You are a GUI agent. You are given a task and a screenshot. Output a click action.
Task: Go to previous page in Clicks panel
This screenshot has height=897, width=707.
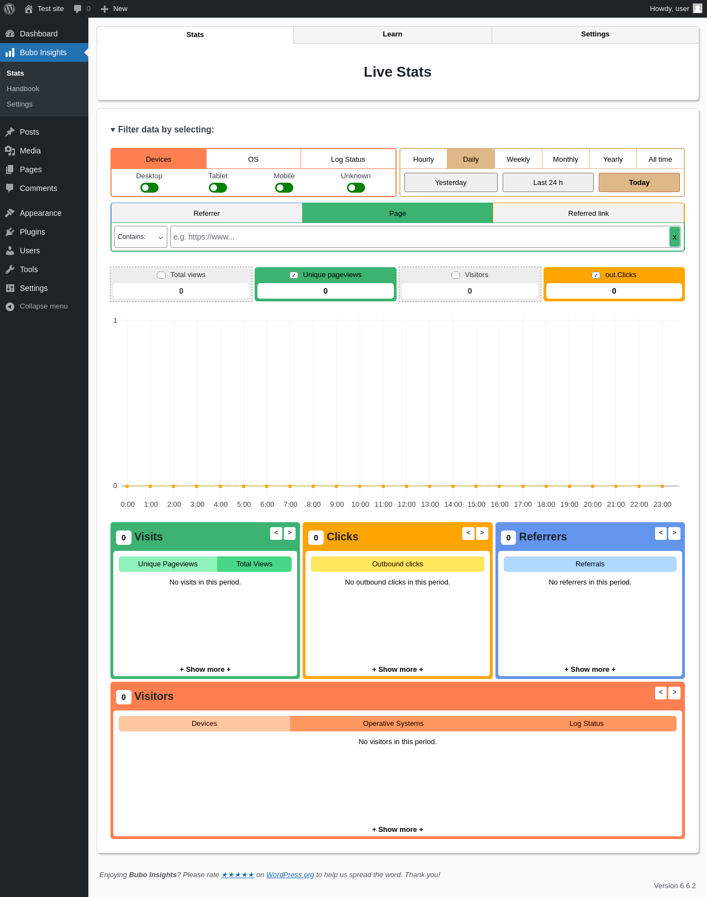pyautogui.click(x=468, y=533)
